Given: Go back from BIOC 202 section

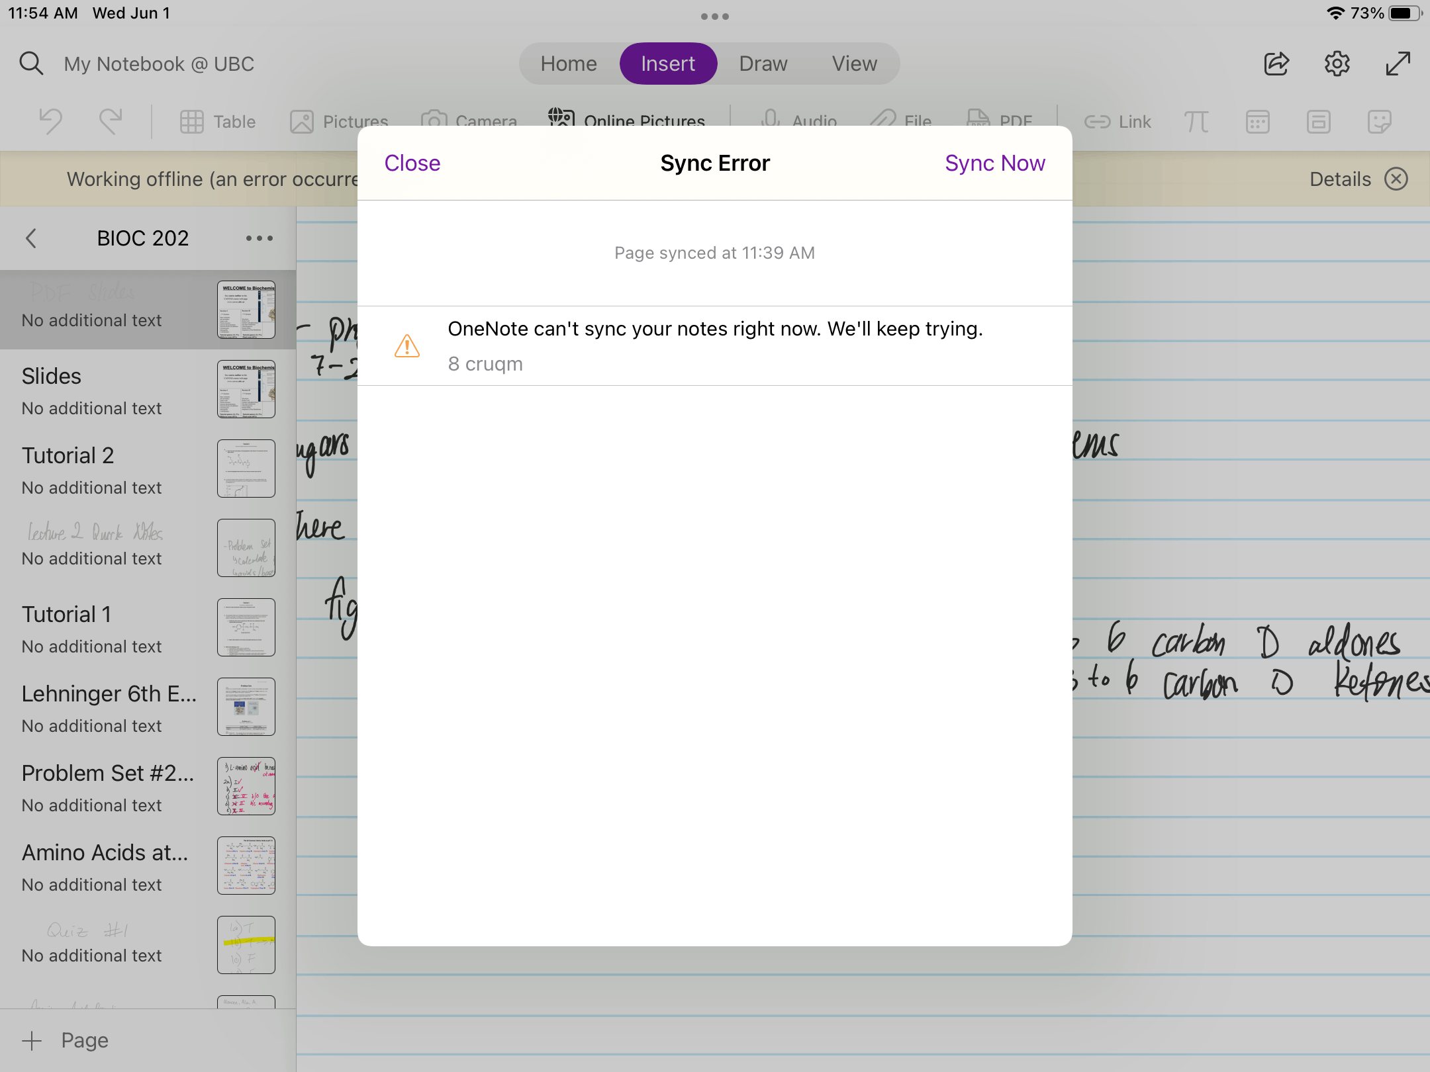Looking at the screenshot, I should (x=31, y=238).
